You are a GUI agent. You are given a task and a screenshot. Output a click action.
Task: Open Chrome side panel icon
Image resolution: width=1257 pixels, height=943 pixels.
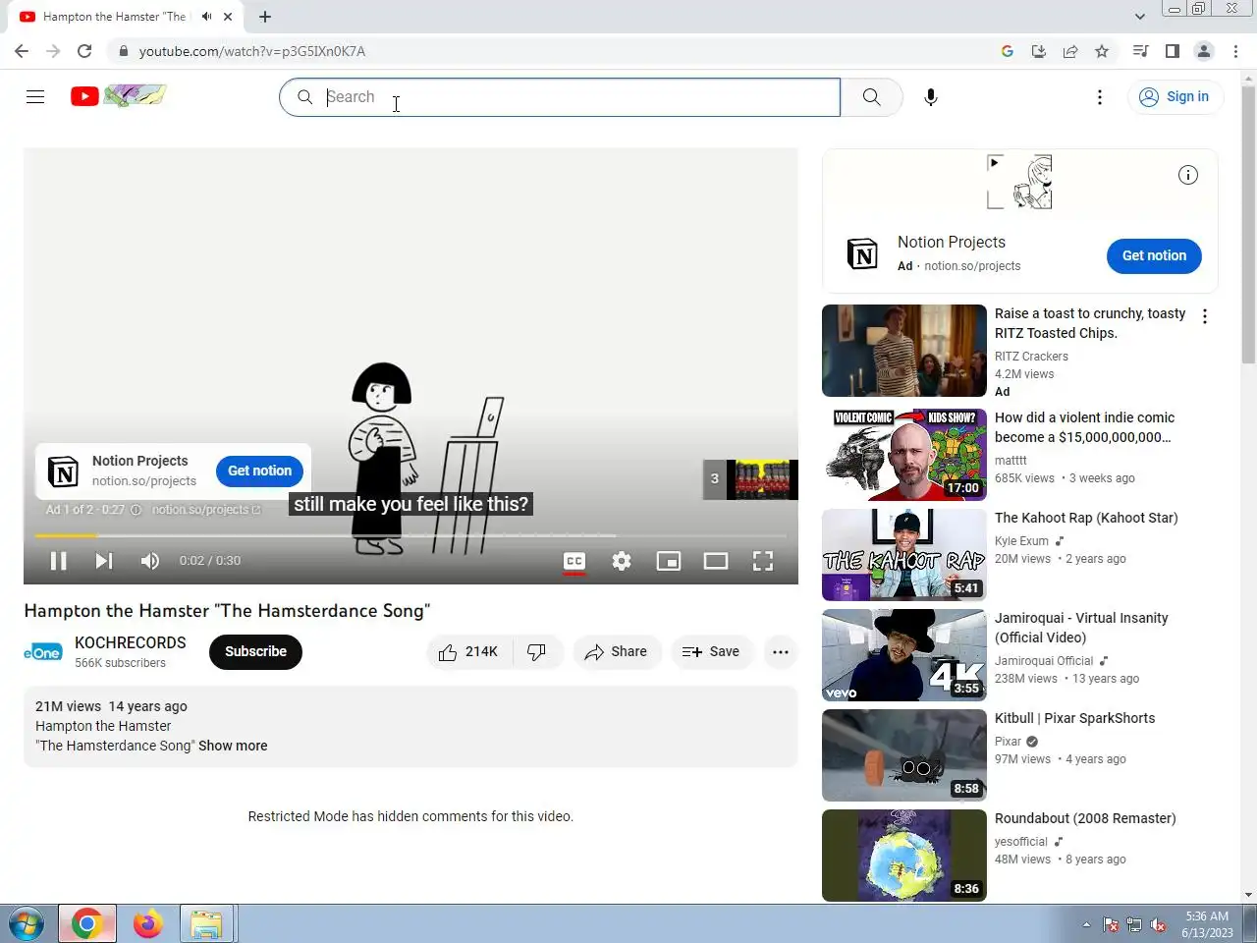tap(1172, 51)
